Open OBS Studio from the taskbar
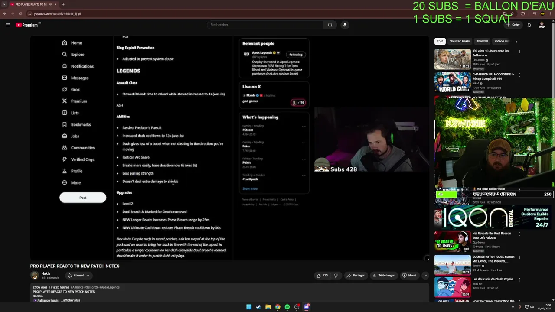Screen dimensions: 555x312 tap(297, 307)
